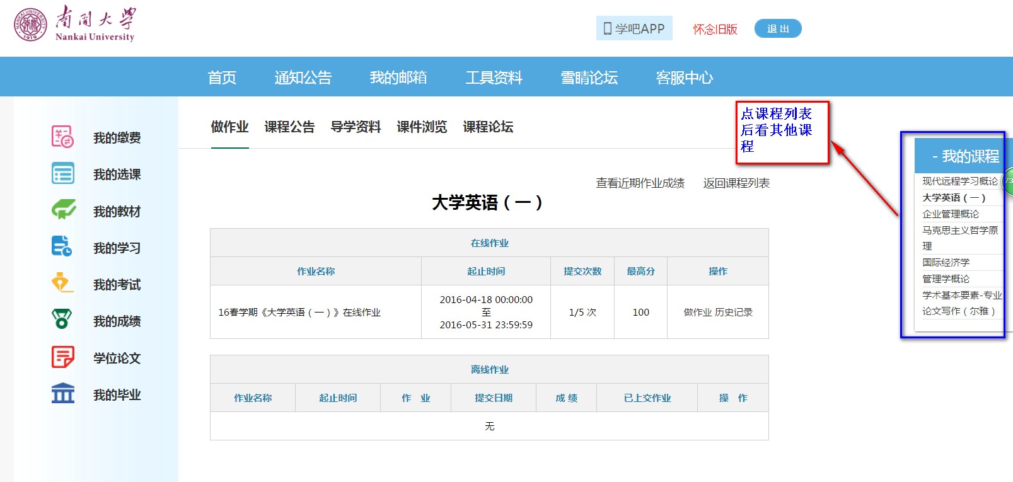Switch to the 课件浏览 tab
The height and width of the screenshot is (482, 1013).
point(422,127)
